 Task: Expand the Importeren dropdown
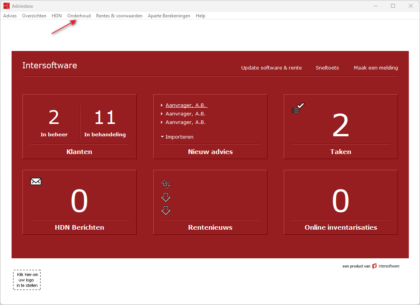[177, 137]
